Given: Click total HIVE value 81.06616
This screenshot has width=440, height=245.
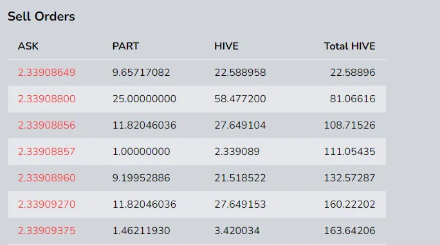Looking at the screenshot, I should 353,99.
